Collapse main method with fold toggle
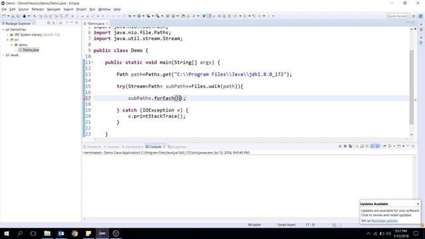Viewport: 425px width, 239px height. pyautogui.click(x=92, y=62)
